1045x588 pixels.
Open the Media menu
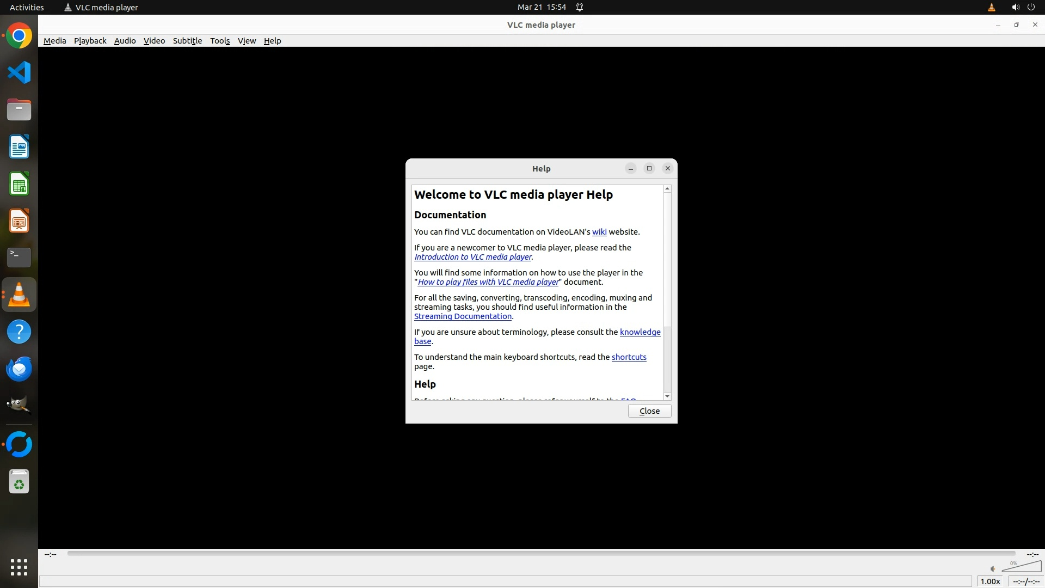point(54,41)
